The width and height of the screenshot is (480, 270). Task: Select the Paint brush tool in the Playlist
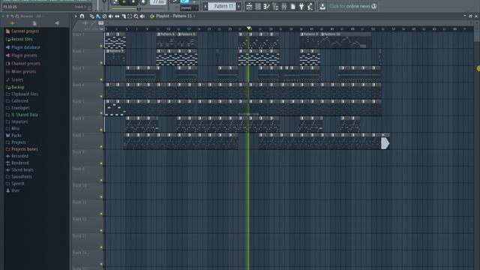click(98, 16)
